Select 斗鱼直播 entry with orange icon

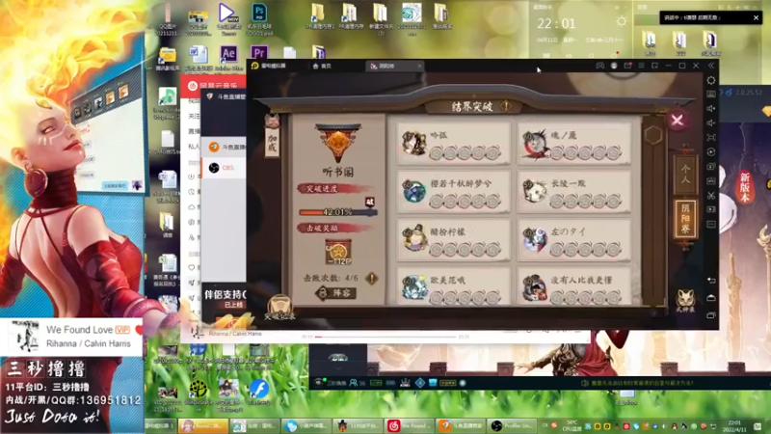click(x=224, y=147)
